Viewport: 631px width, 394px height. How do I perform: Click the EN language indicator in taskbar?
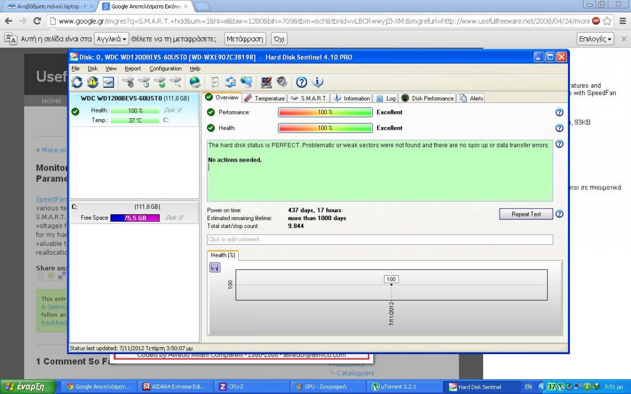(x=528, y=387)
